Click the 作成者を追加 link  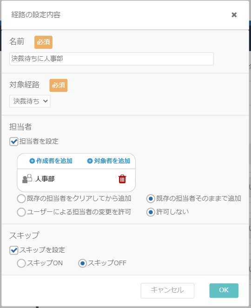[x=51, y=161]
